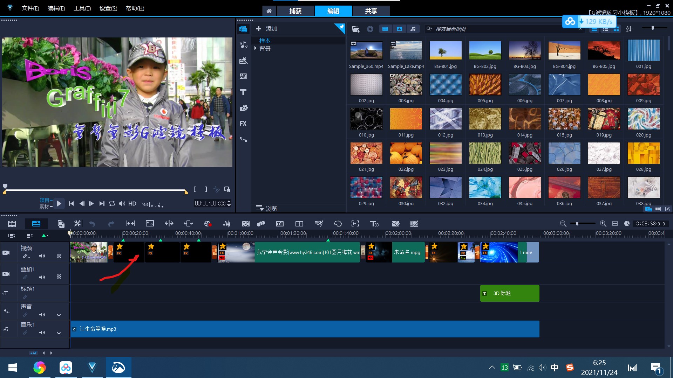Adjust the timeline zoom slider
This screenshot has width=673, height=378.
[583, 223]
